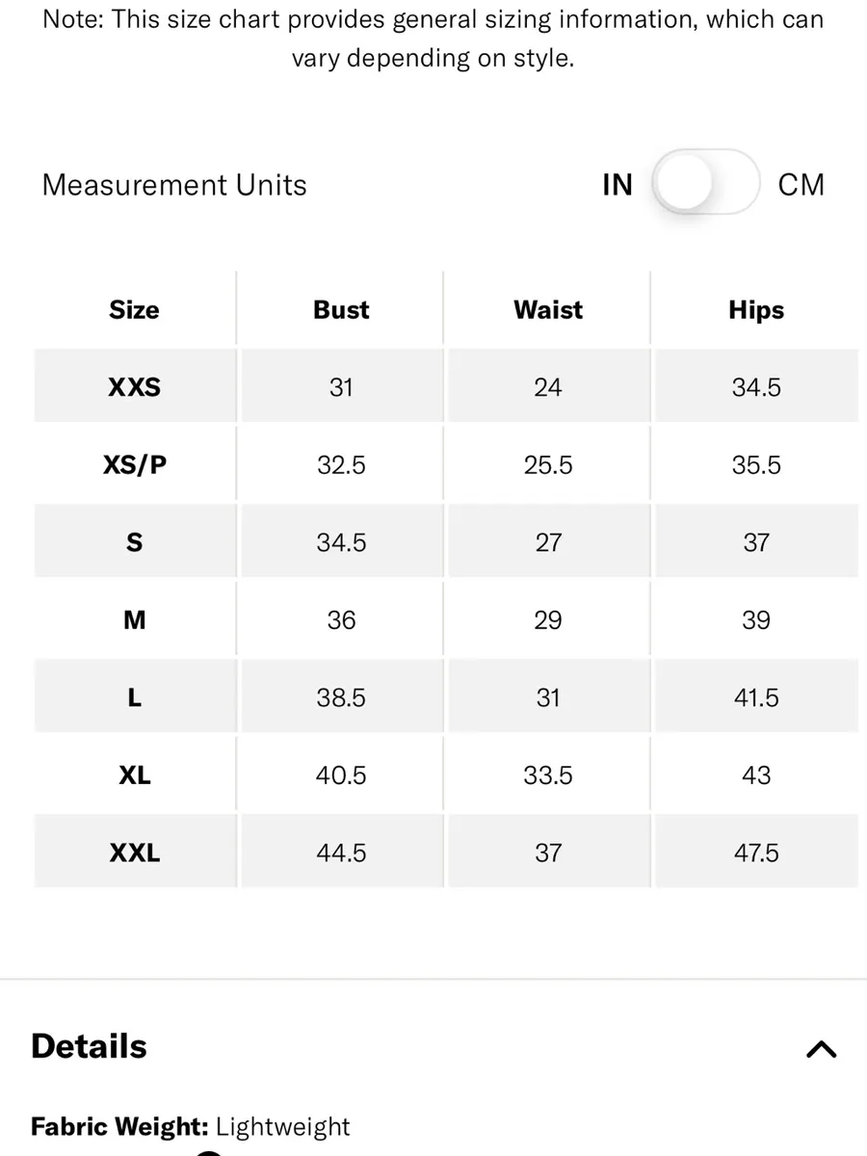Select the IN unit label
Screen dimensions: 867x1156
pyautogui.click(x=617, y=184)
